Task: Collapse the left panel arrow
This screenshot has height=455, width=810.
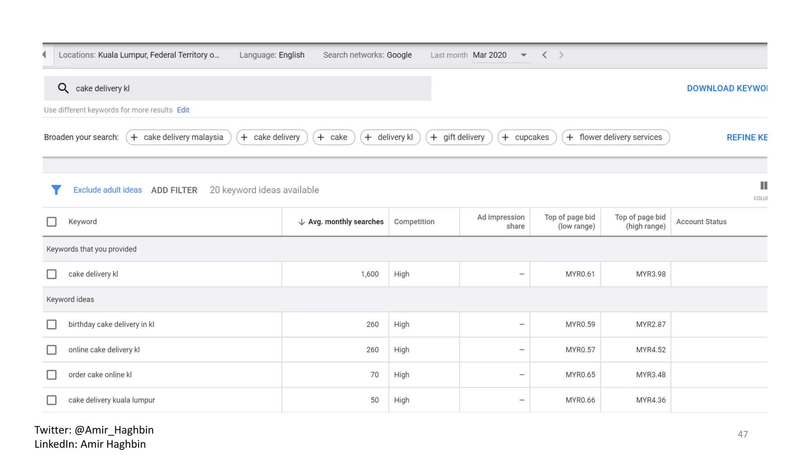Action: 45,55
